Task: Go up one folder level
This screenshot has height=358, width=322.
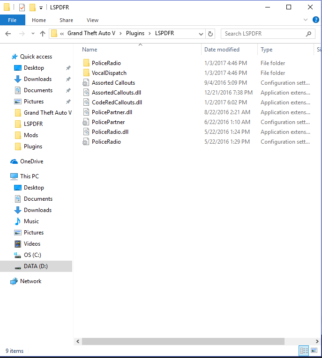Action: (43, 34)
